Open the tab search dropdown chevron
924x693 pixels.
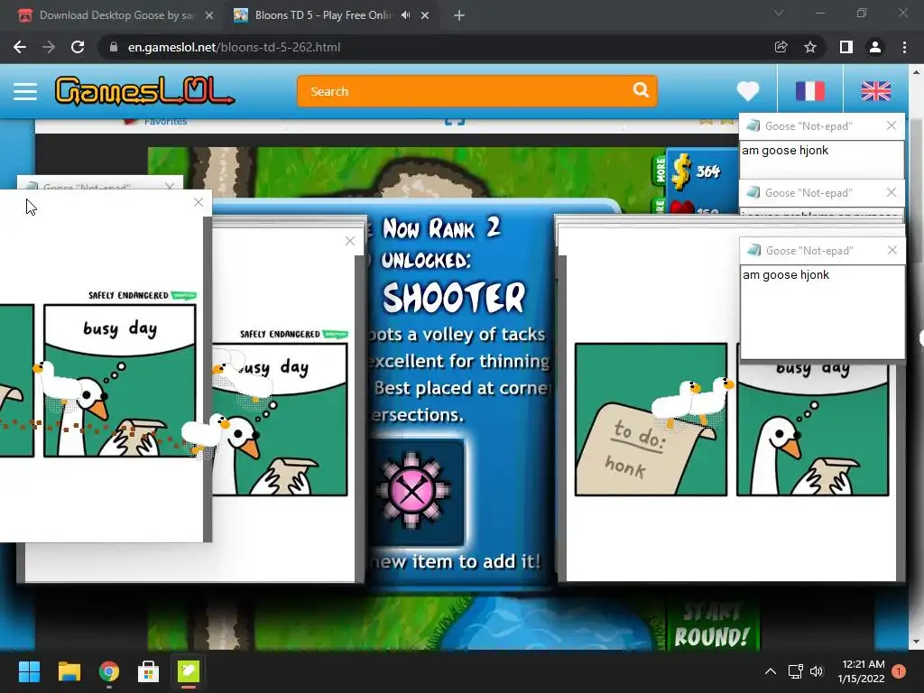click(779, 13)
